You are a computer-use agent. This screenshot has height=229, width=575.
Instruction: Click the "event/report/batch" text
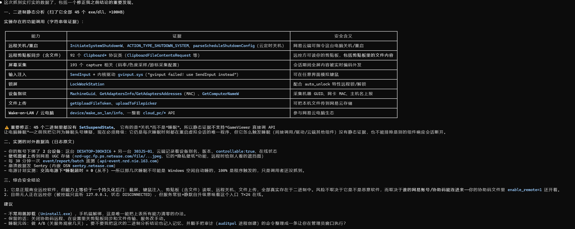(x=63, y=161)
